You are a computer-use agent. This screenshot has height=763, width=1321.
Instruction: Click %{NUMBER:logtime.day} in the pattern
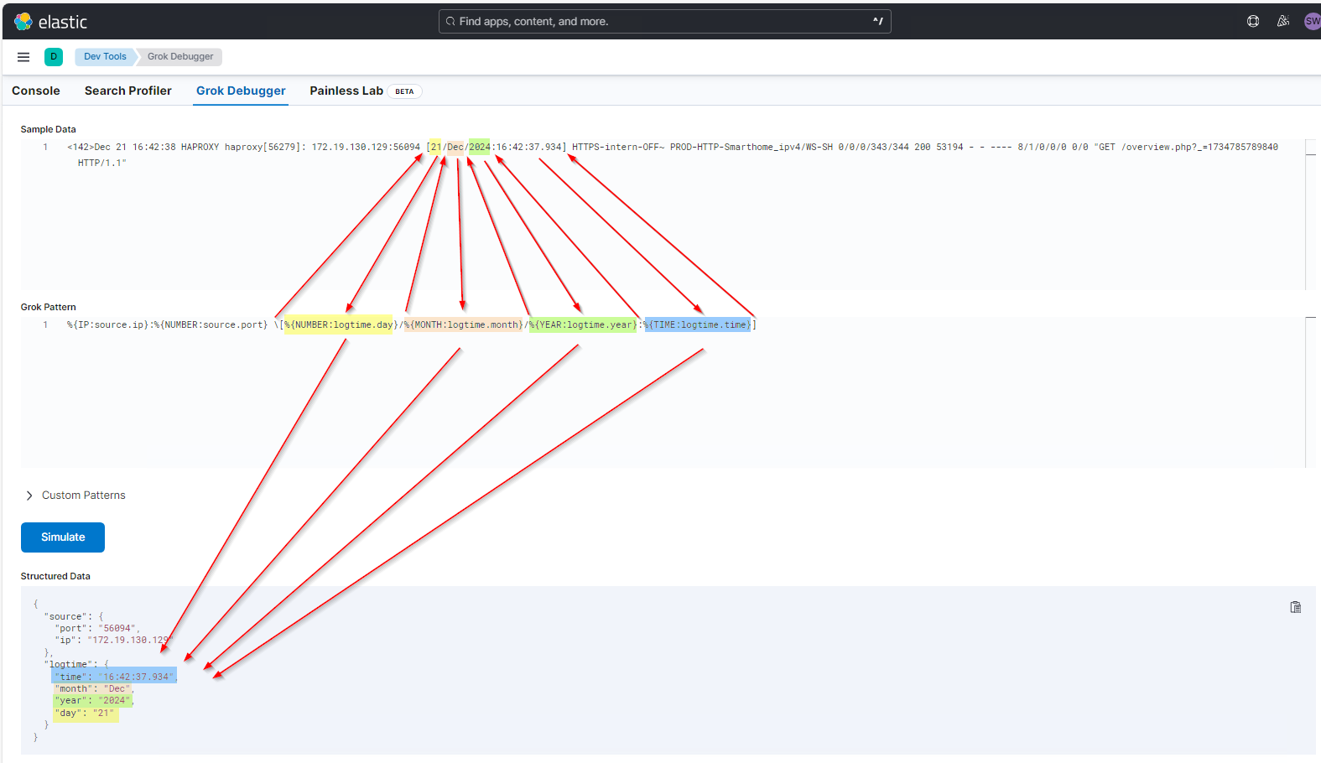pyautogui.click(x=339, y=324)
